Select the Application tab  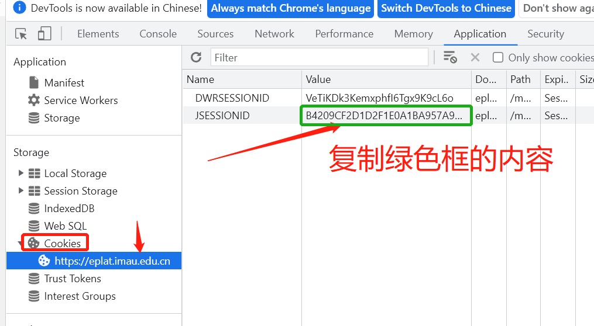coord(480,34)
